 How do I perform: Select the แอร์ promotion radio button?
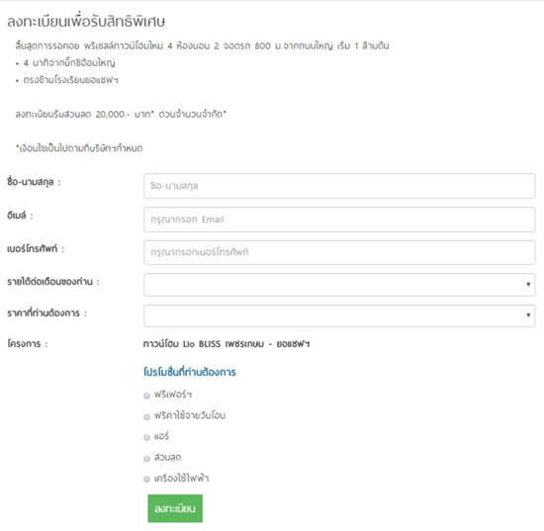(x=146, y=437)
